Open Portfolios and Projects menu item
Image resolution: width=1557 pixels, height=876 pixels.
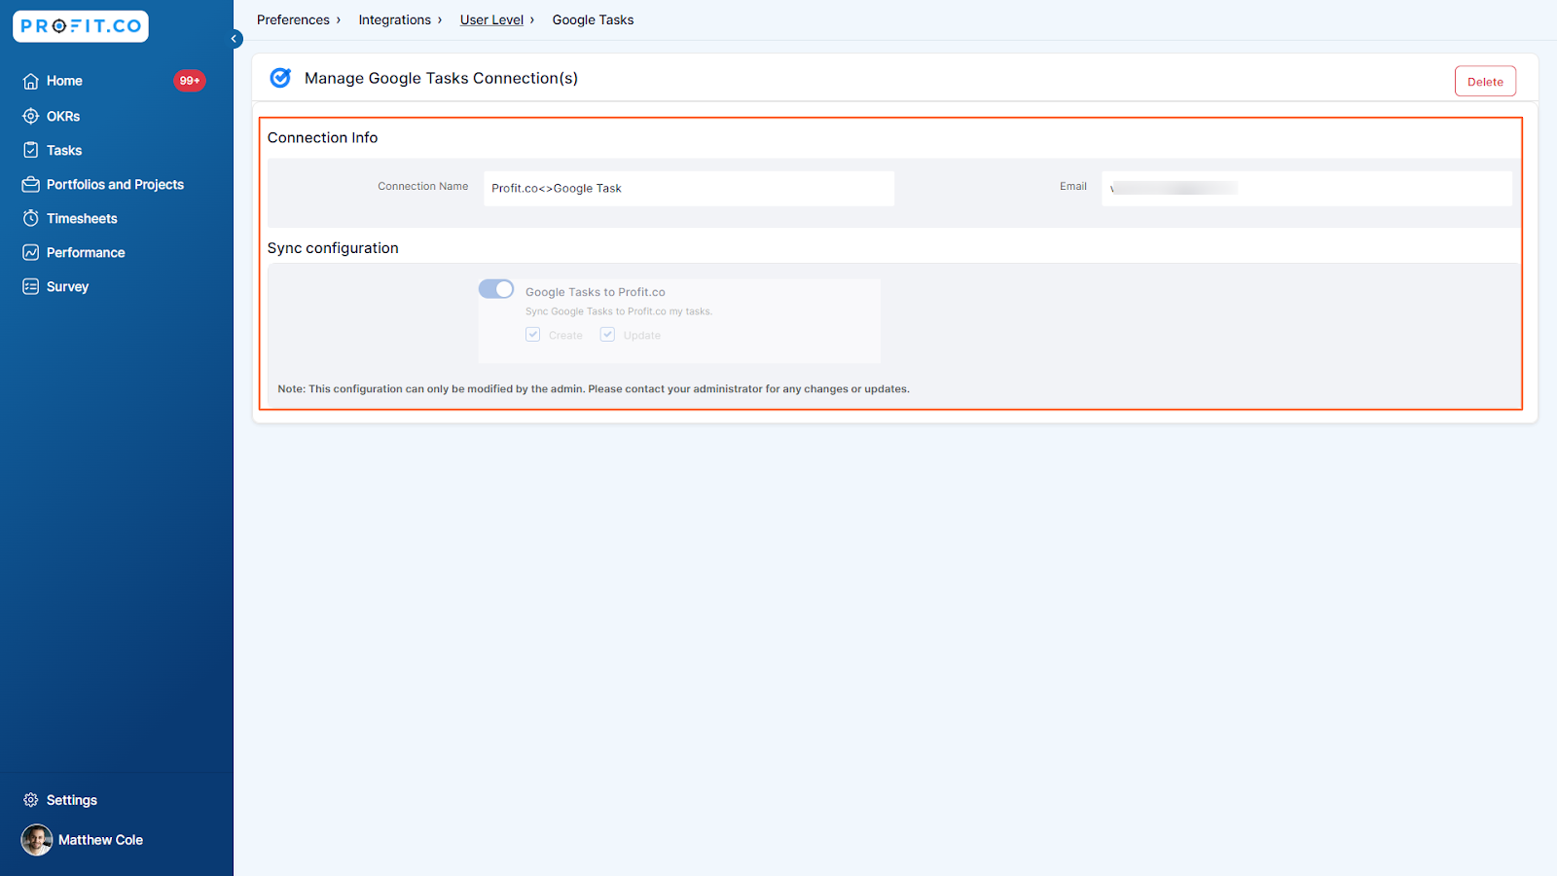[x=115, y=184]
